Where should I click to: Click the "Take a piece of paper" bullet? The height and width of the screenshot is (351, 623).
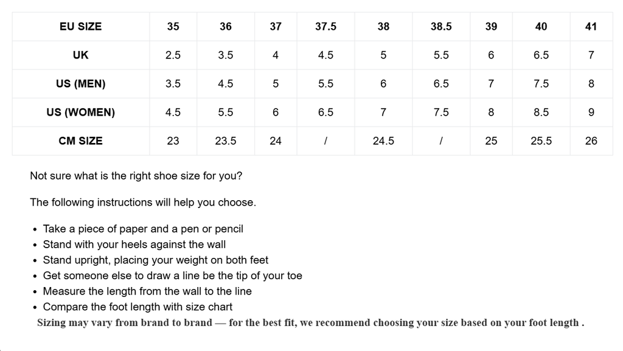143,229
